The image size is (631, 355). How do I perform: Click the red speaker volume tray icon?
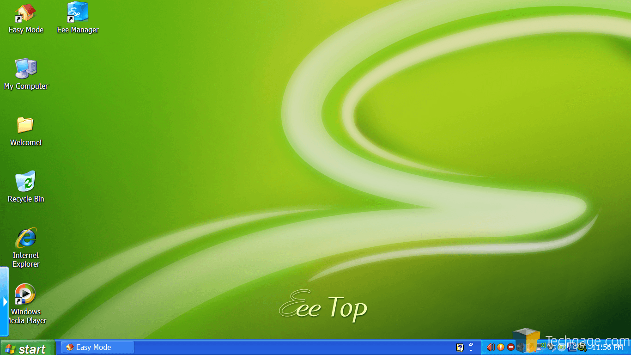click(491, 347)
